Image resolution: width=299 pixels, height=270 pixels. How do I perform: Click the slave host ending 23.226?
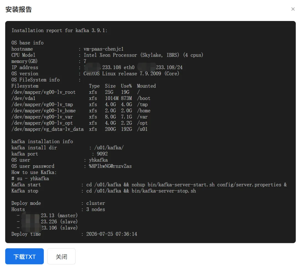point(47,222)
